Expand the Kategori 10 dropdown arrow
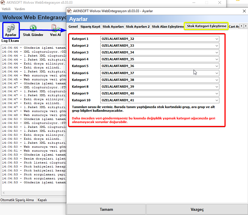 (x=217, y=100)
